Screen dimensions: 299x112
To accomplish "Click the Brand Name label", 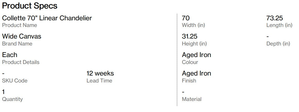I will pyautogui.click(x=17, y=44).
